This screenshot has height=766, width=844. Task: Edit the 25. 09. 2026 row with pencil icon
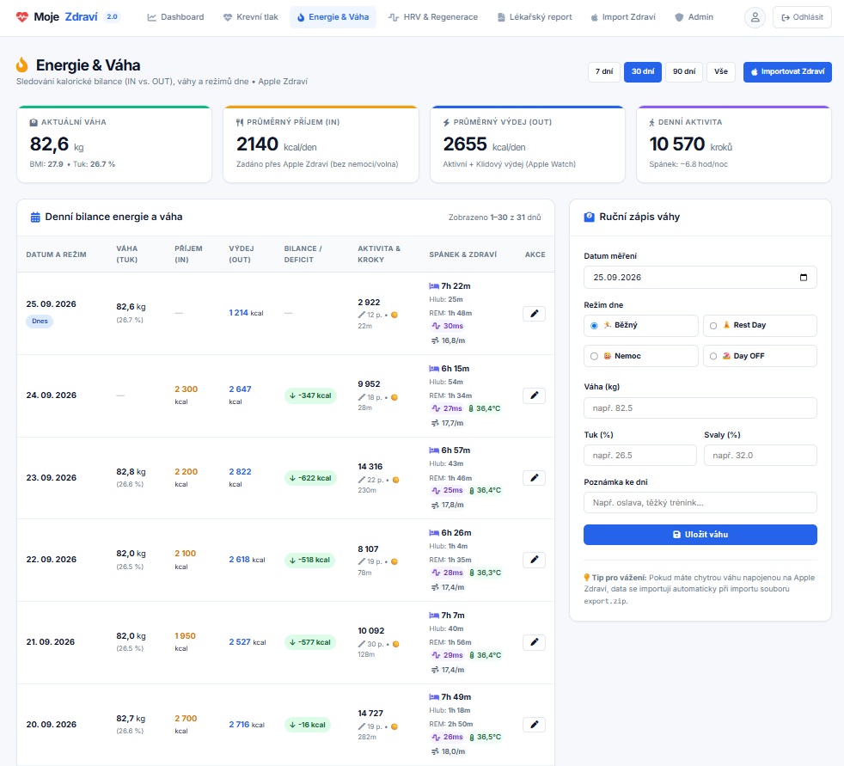534,313
